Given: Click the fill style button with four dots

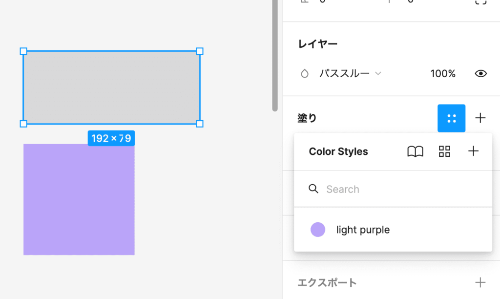Looking at the screenshot, I should (451, 118).
